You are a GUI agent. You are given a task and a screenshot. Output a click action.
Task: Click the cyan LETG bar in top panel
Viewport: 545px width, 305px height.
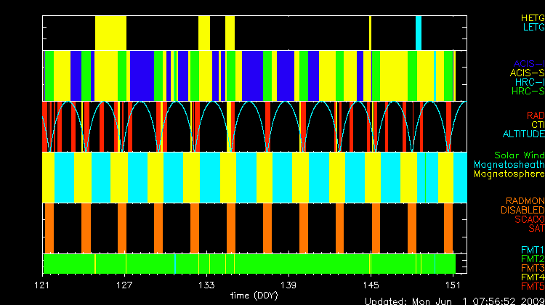tap(418, 33)
